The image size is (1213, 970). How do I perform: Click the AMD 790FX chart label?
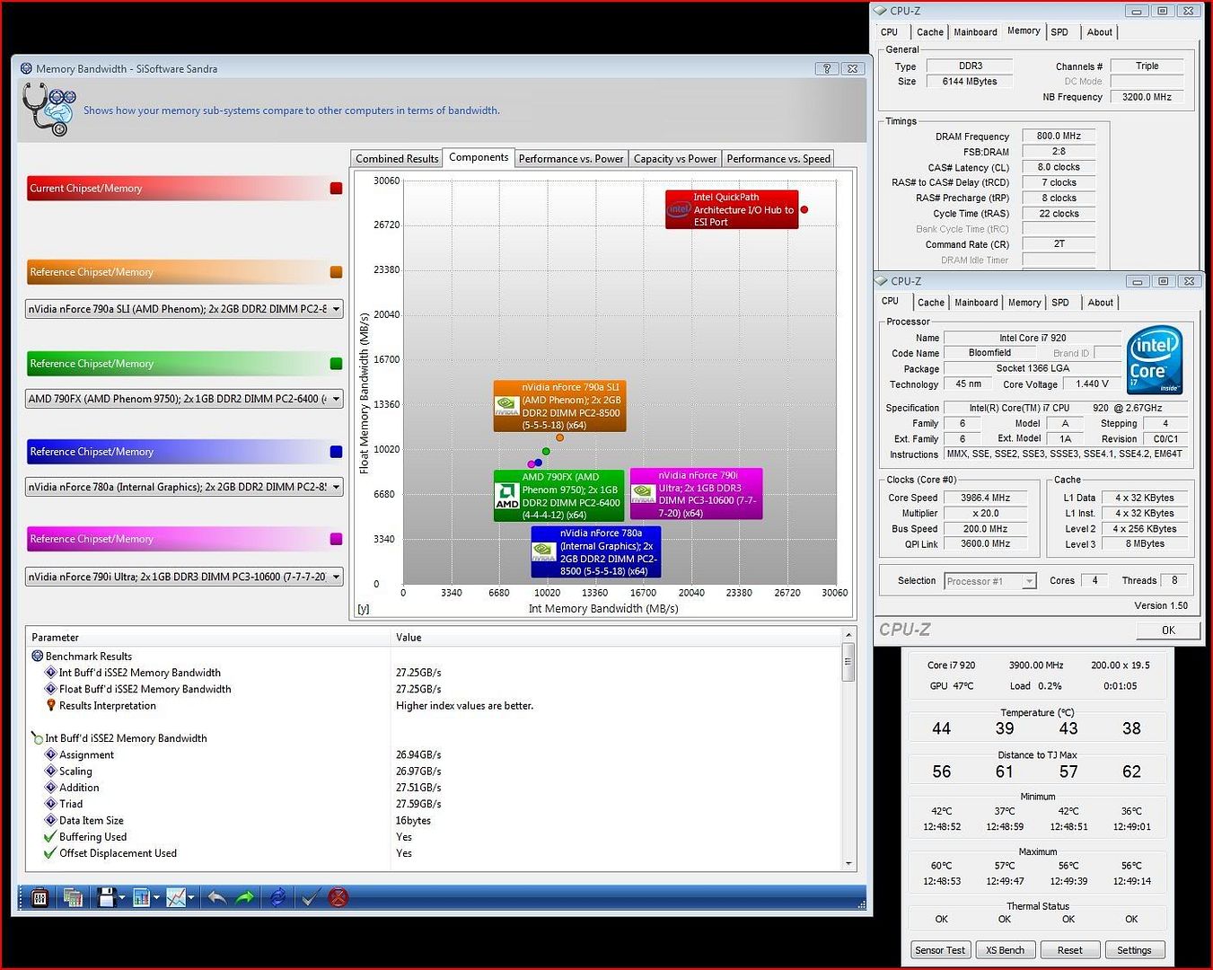(x=559, y=496)
